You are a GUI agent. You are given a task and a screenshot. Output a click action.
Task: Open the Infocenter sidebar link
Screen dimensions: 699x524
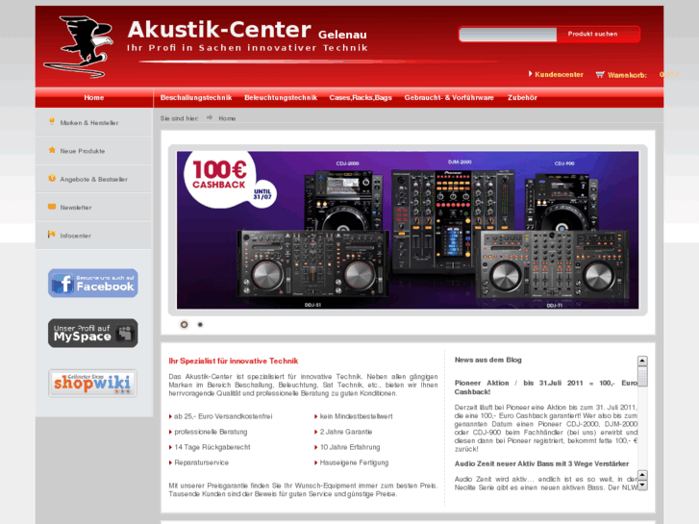[75, 236]
